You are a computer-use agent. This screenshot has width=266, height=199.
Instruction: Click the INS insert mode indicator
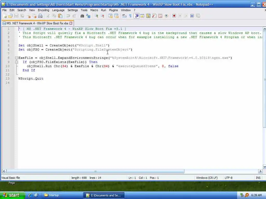pos(258,178)
